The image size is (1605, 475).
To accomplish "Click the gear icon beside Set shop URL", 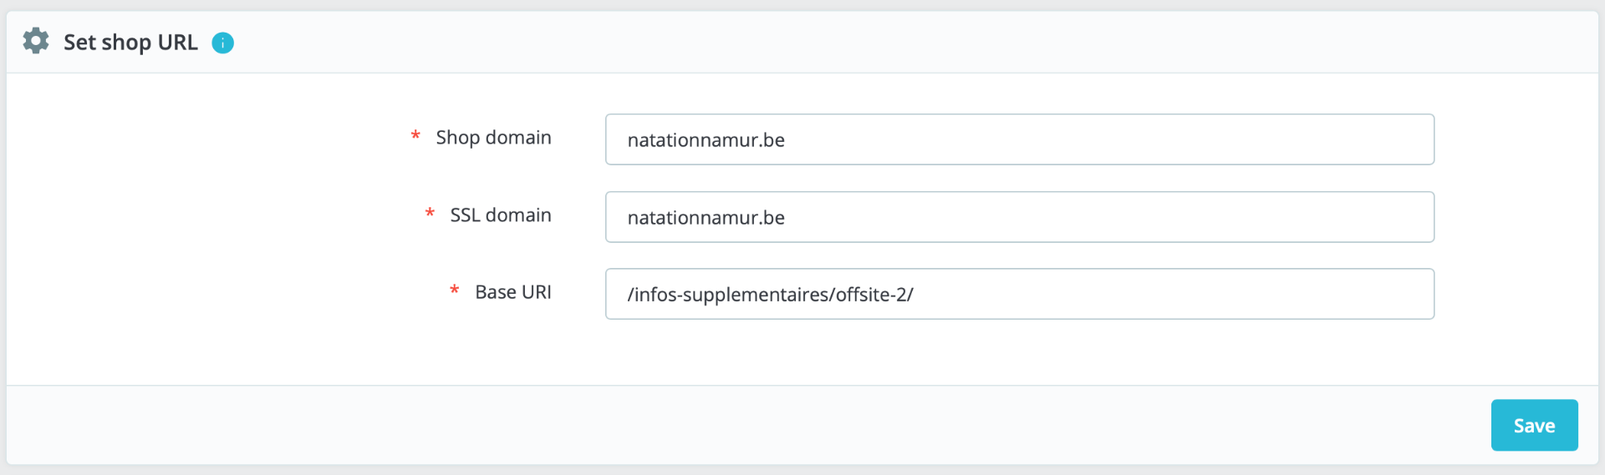I will (36, 41).
